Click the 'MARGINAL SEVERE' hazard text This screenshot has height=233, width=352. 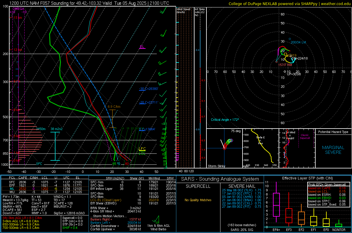[333, 150]
